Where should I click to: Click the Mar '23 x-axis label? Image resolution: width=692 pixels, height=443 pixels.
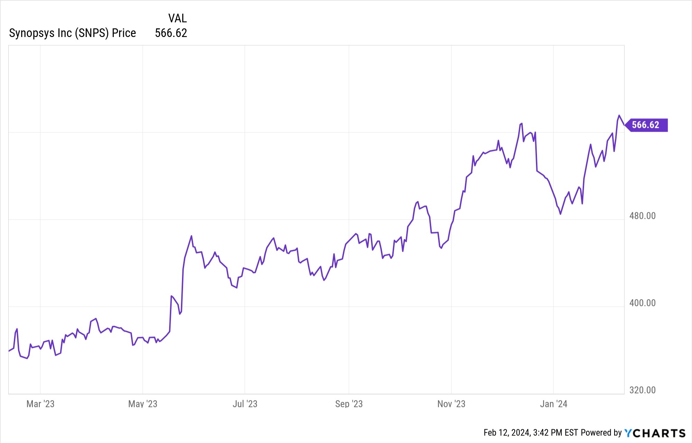40,404
